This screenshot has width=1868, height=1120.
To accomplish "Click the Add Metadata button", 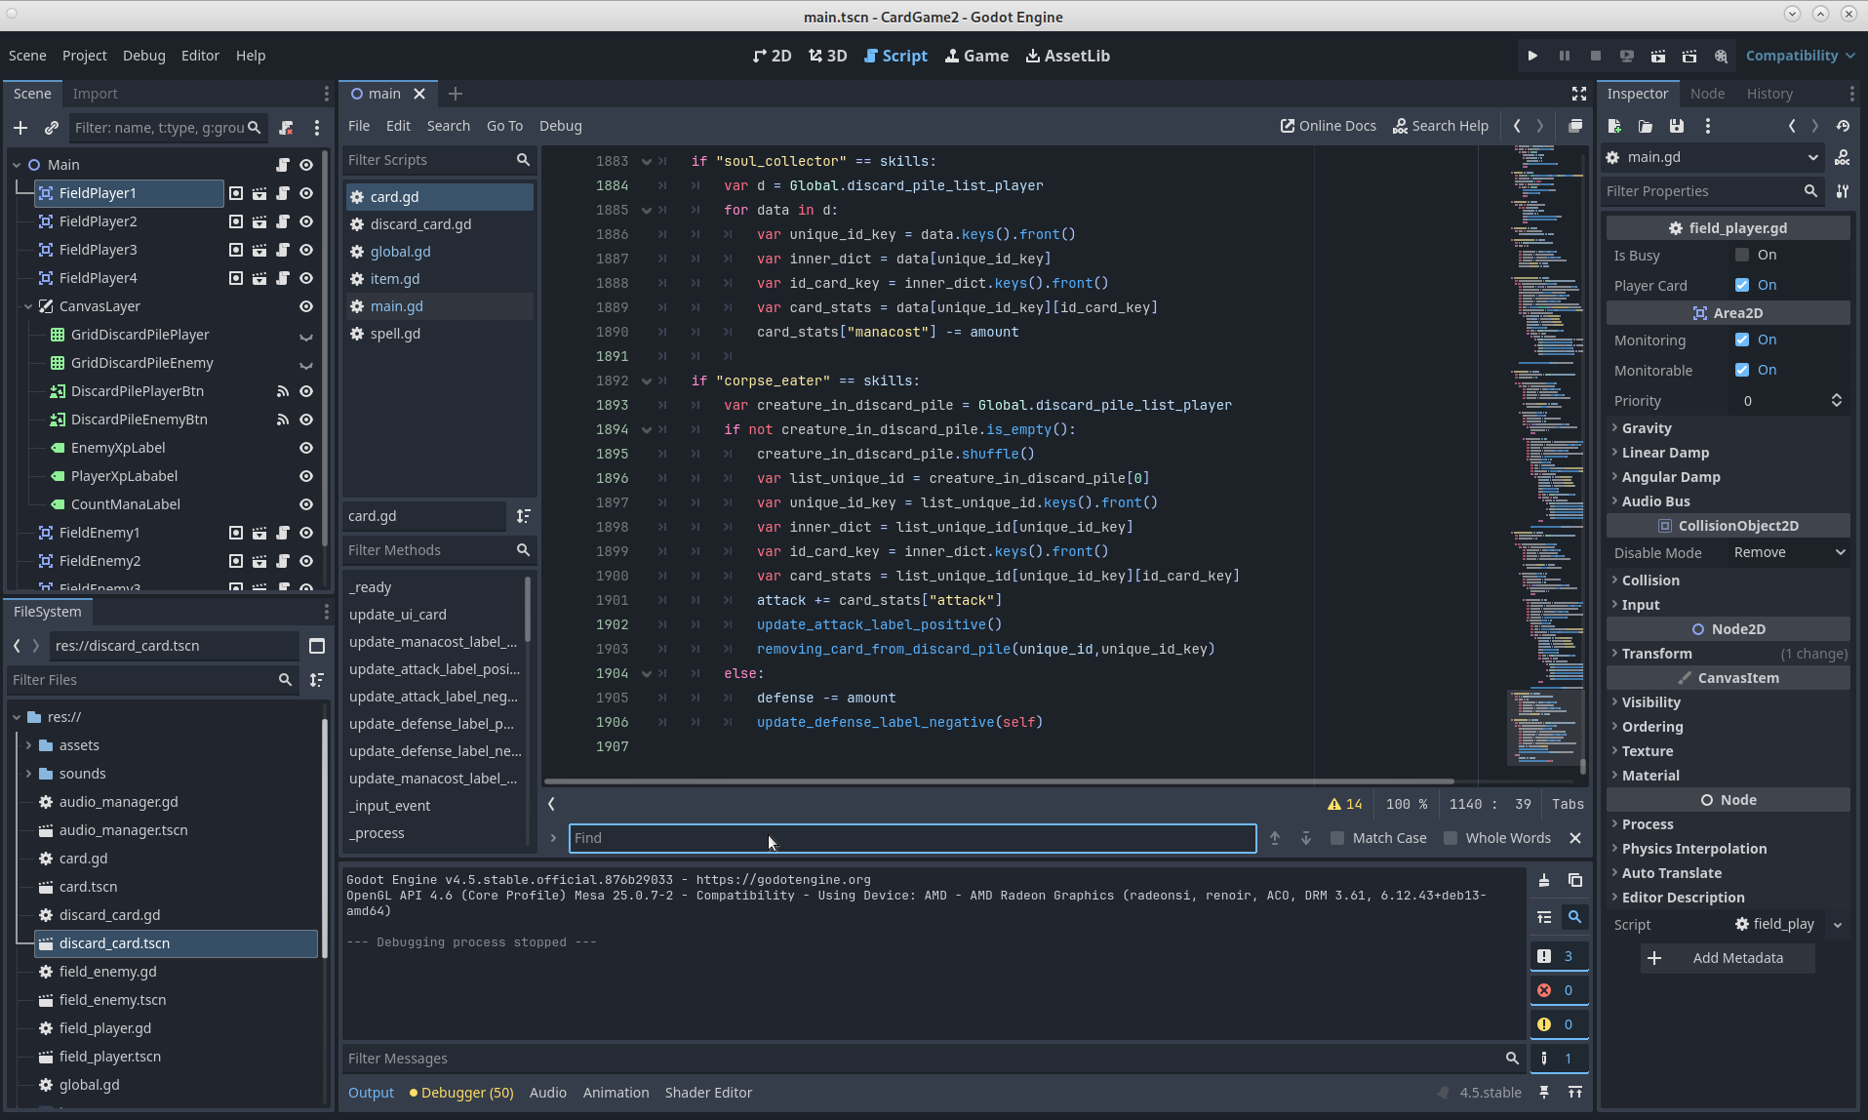I will point(1727,958).
